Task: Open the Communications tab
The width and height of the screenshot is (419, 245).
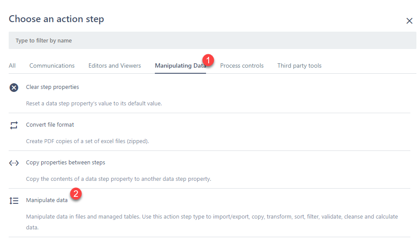Action: [52, 66]
